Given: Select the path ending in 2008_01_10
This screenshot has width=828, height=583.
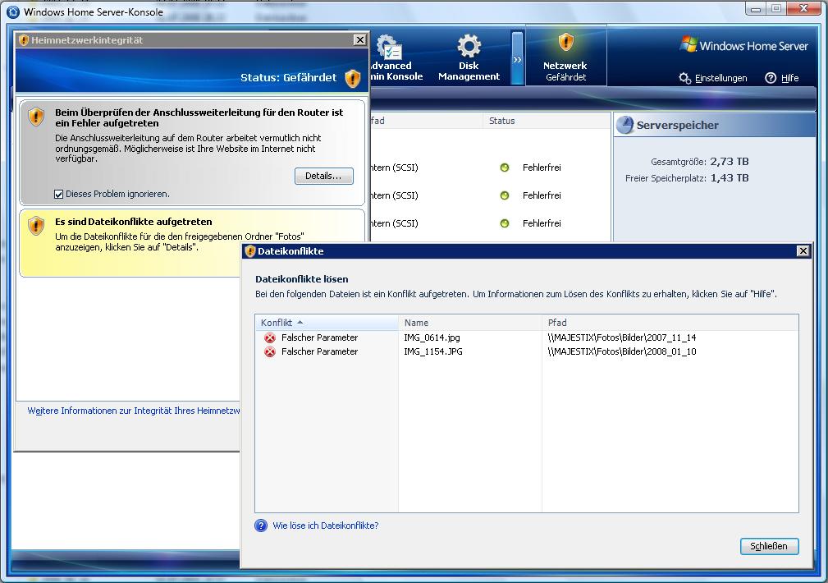Looking at the screenshot, I should coord(622,352).
